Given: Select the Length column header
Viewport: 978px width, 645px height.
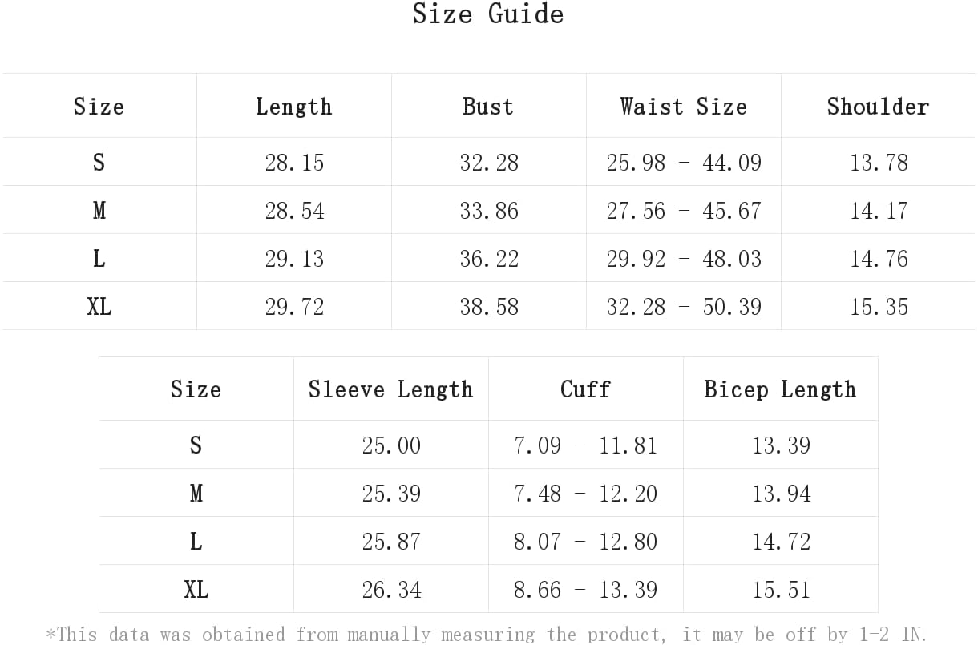Looking at the screenshot, I should pos(293,106).
